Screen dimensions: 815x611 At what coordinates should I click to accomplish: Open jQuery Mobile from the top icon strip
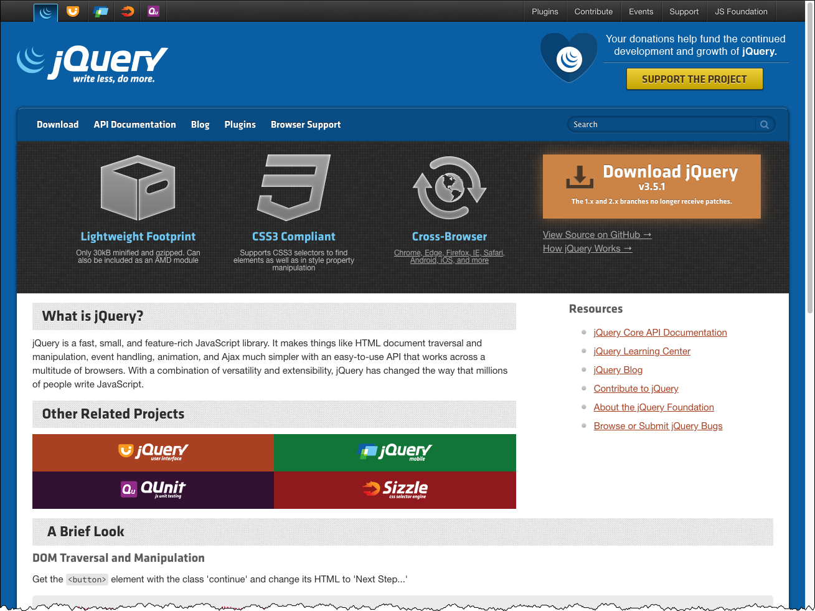[x=100, y=11]
